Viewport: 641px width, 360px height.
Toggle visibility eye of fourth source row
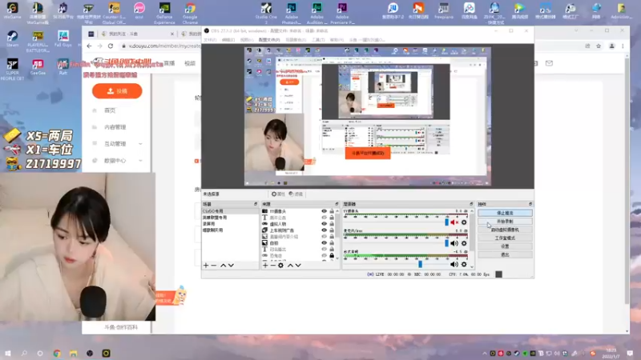point(325,230)
